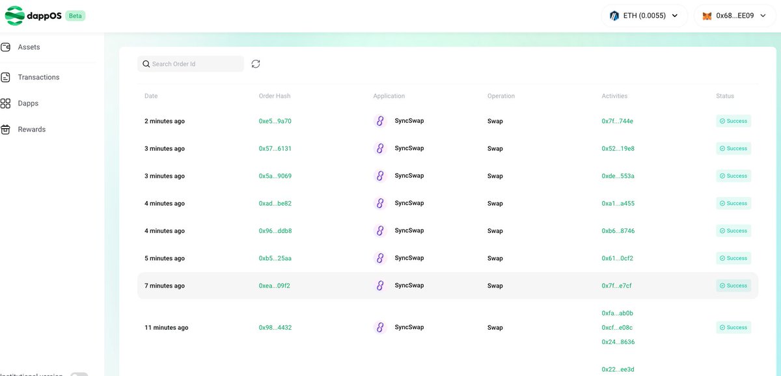This screenshot has width=781, height=376.
Task: Open Rewards in the sidebar
Action: tap(32, 129)
